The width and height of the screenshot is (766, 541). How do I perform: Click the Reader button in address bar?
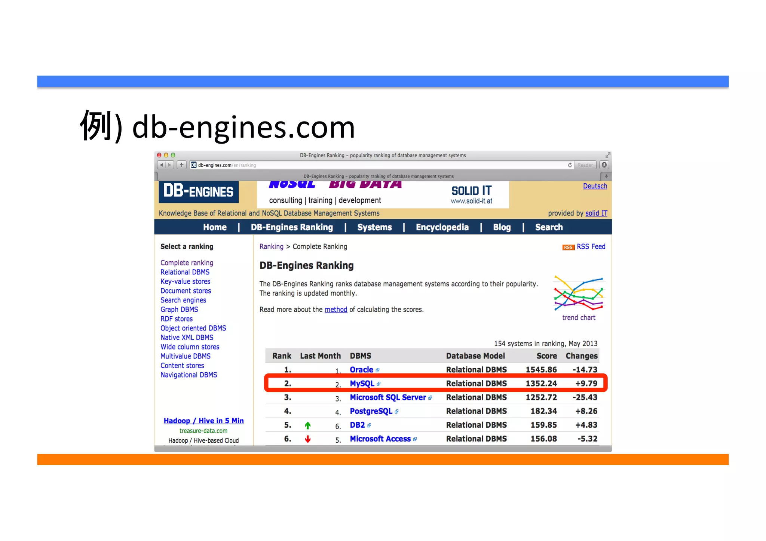coord(585,165)
